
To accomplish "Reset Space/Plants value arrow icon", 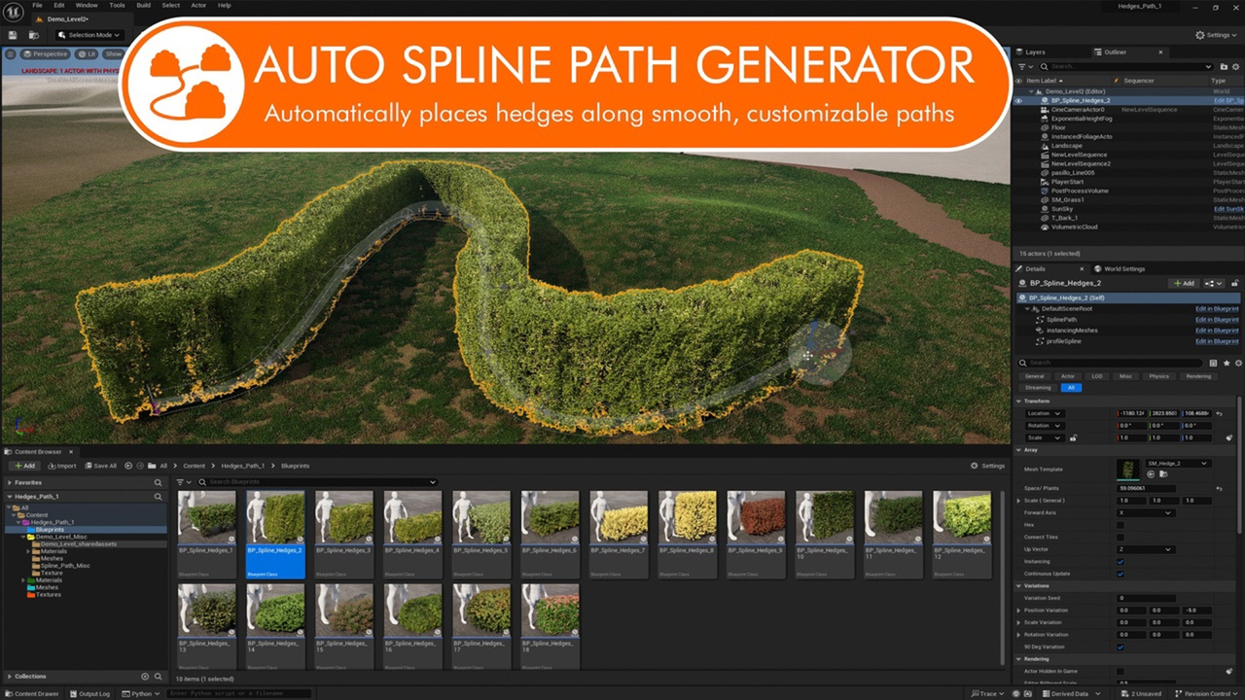I will [1219, 489].
